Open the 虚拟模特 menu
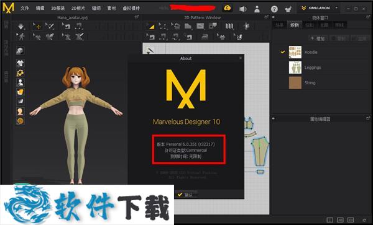373x225 pixels. (x=131, y=8)
